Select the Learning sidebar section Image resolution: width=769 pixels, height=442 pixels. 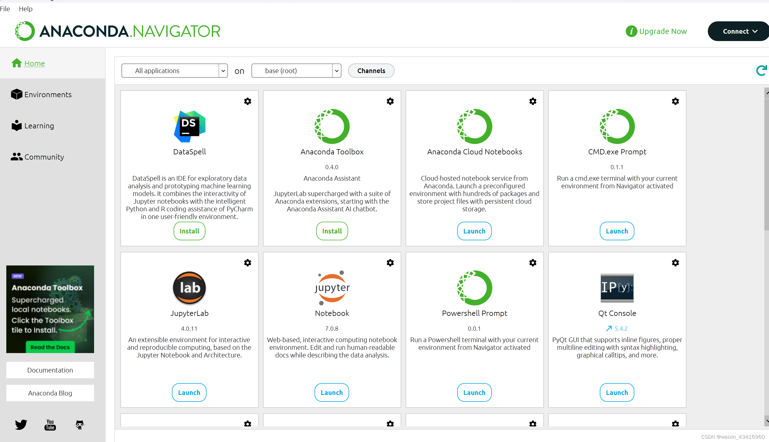coord(39,125)
